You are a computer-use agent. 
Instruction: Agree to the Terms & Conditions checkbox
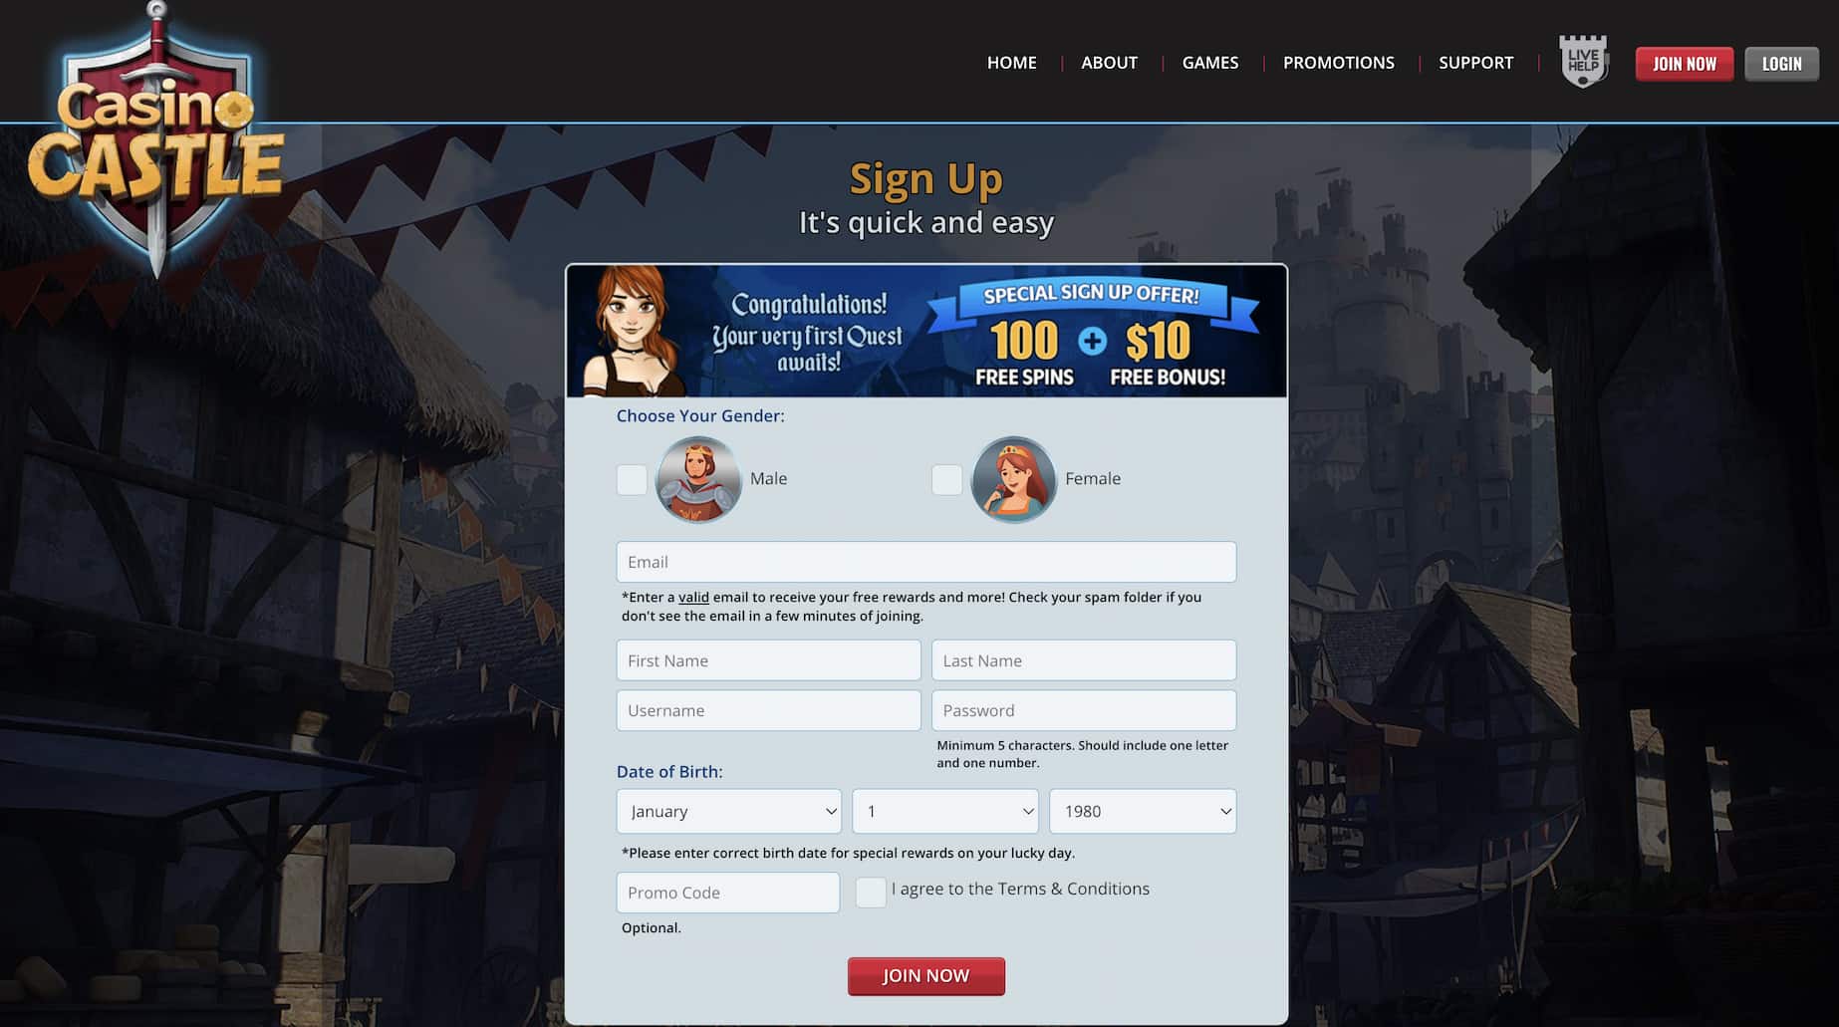coord(871,893)
